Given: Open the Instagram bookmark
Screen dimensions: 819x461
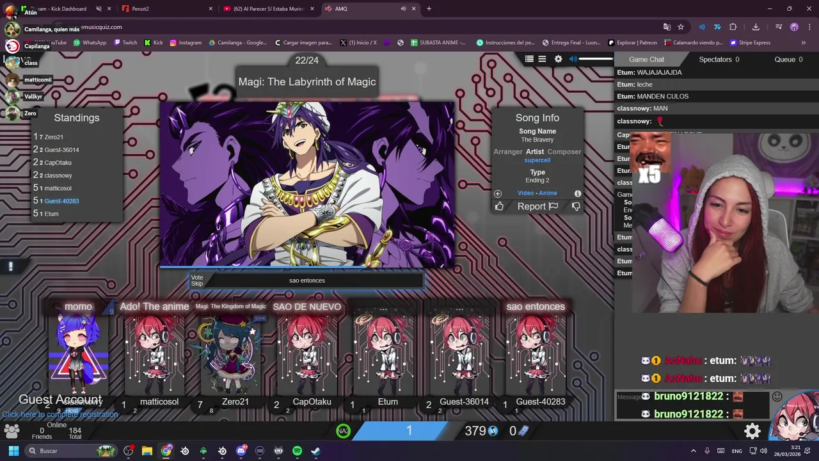Looking at the screenshot, I should pos(186,43).
